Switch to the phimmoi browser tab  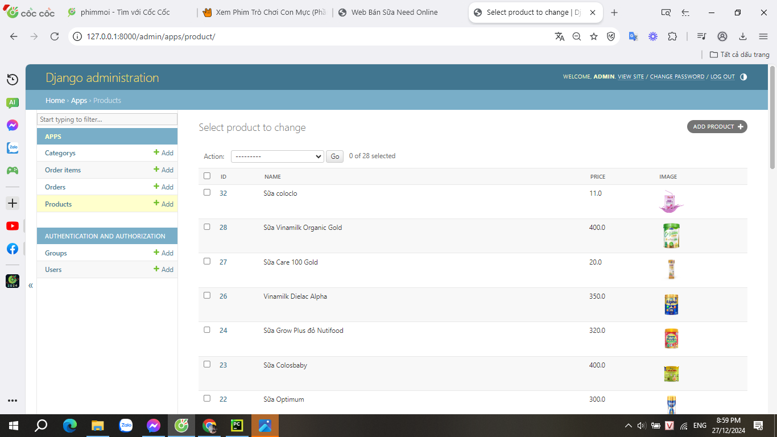point(126,13)
